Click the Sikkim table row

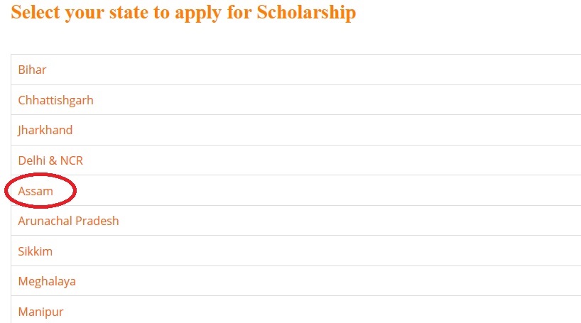click(x=296, y=251)
